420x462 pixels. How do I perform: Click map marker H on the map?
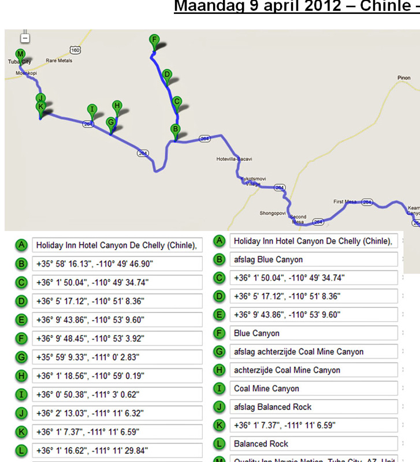tap(117, 105)
